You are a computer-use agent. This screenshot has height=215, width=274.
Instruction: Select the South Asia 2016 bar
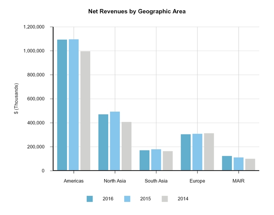point(144,160)
